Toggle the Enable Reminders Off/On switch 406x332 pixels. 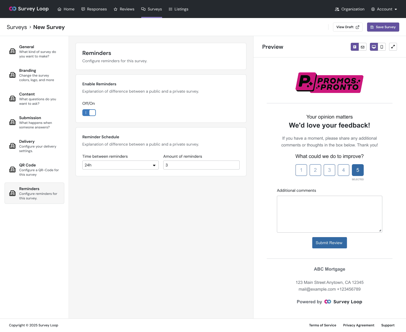(89, 113)
